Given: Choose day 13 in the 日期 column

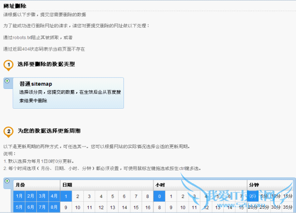Looking at the screenshot, I should 113,207.
